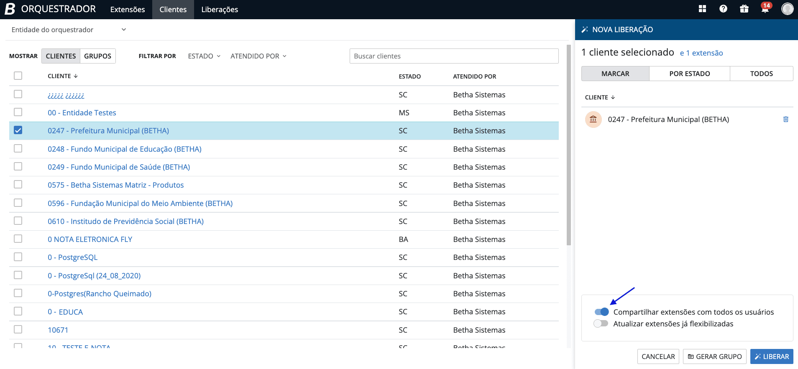This screenshot has width=798, height=369.
Task: Open the user profile avatar
Action: pyautogui.click(x=787, y=9)
